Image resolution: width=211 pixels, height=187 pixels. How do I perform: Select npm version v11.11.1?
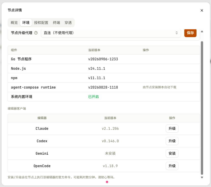tap(97, 78)
